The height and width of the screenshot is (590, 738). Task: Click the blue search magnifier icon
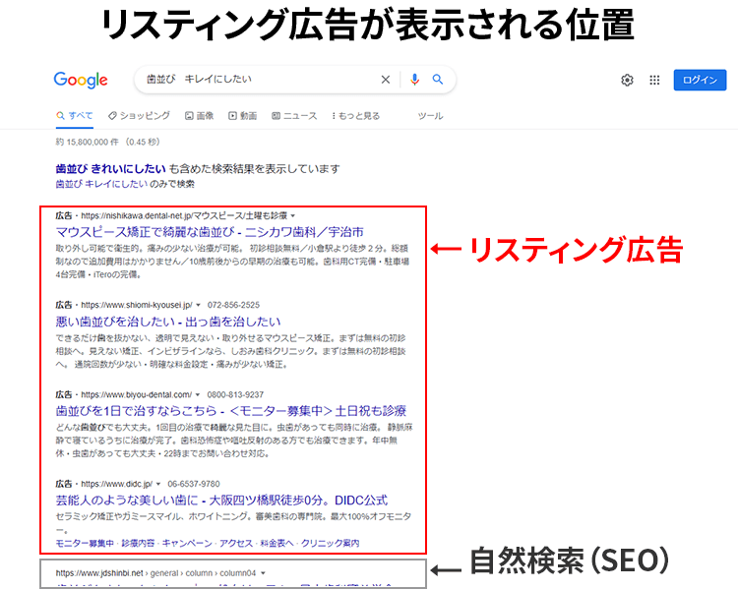(438, 80)
